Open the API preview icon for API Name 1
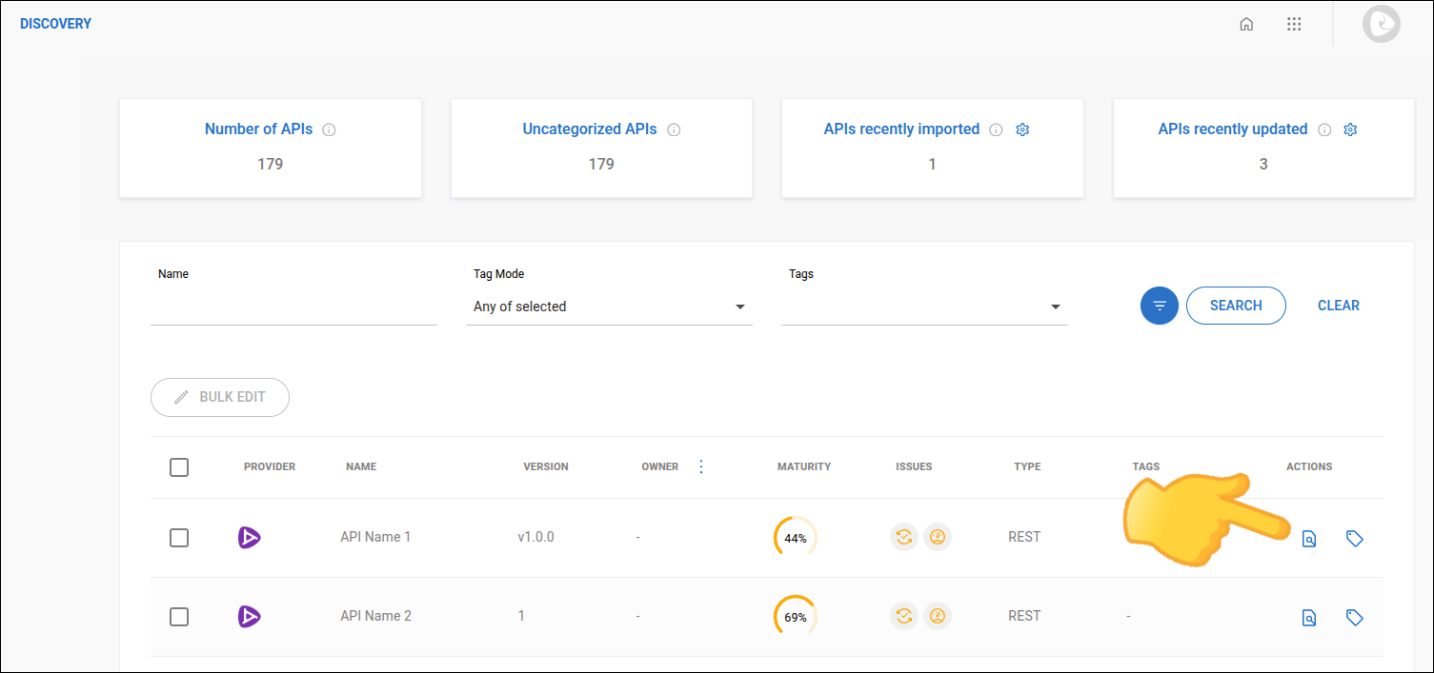 click(x=1308, y=538)
